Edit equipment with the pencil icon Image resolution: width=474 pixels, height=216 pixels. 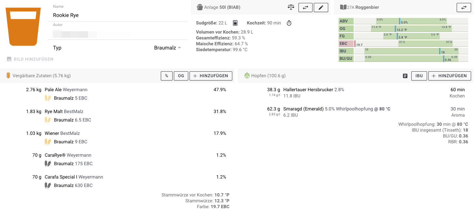point(321,7)
